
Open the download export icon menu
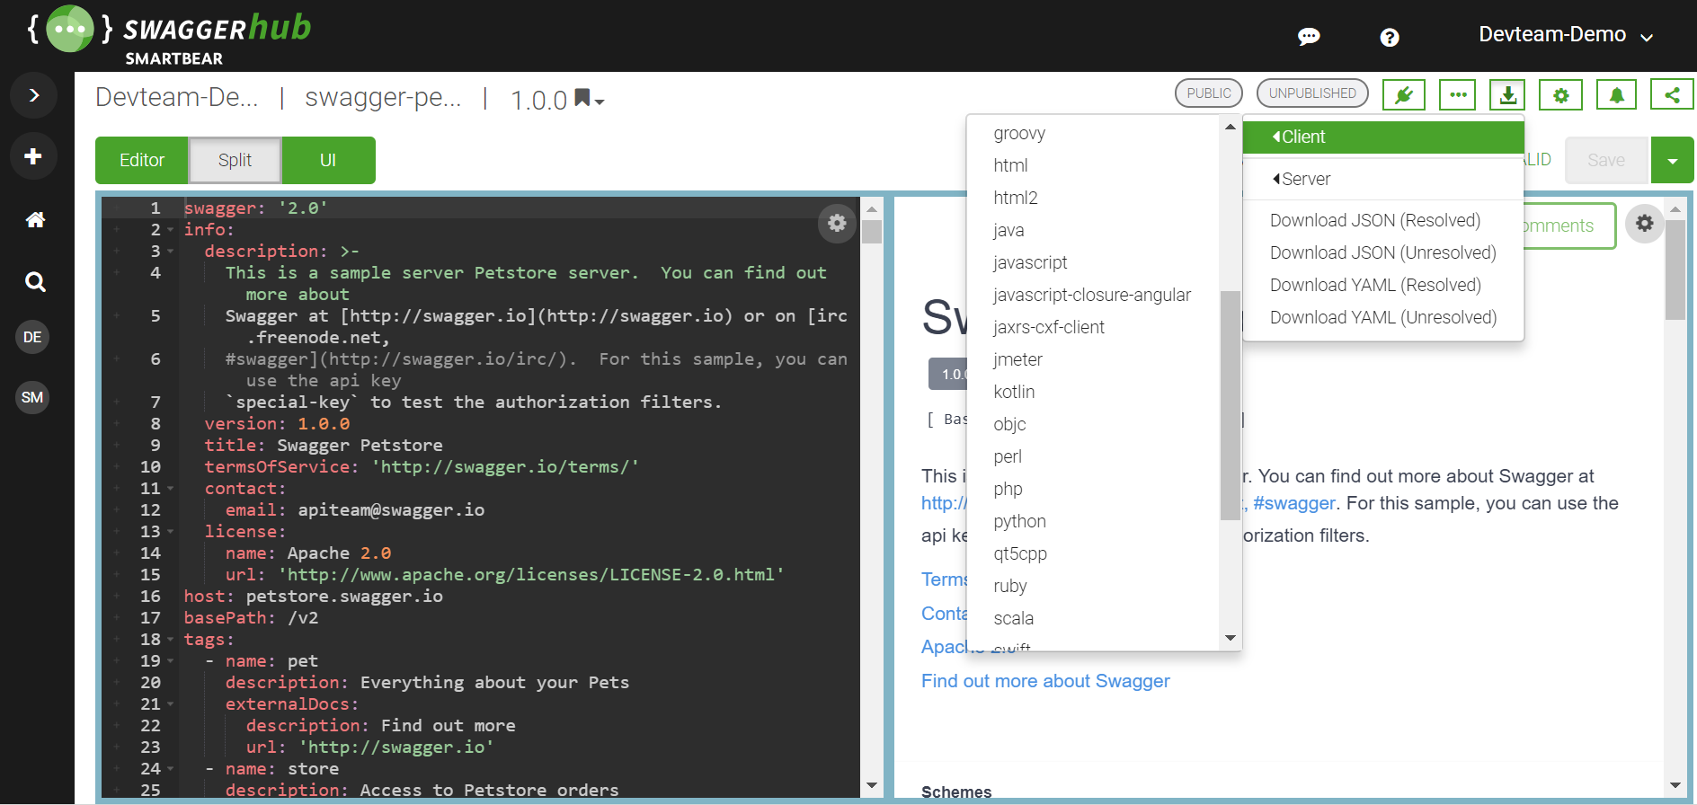[x=1507, y=94]
